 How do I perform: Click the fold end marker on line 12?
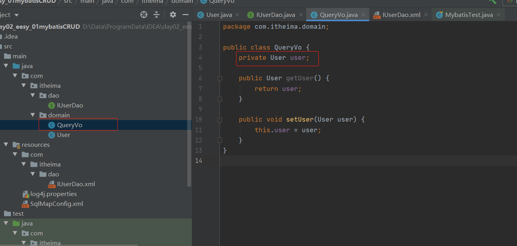[220, 140]
